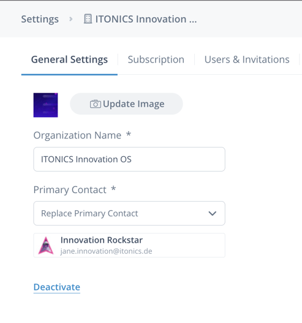Click the purple organization logo thumbnail
Screen dimensions: 302x323
(46, 105)
